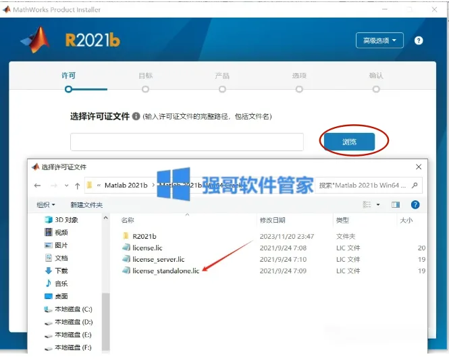Select the 目标 step tab
Image resolution: width=449 pixels, height=363 pixels.
click(x=145, y=76)
